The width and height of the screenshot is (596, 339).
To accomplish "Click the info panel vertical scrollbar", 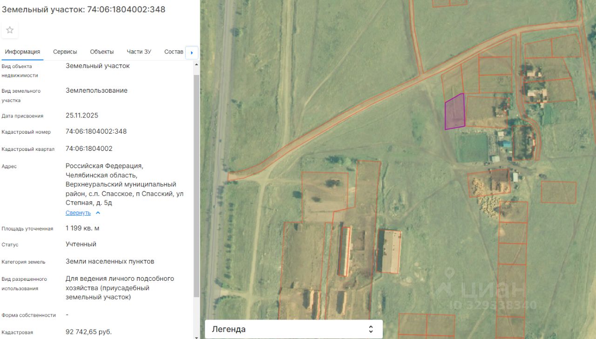I will click(196, 186).
